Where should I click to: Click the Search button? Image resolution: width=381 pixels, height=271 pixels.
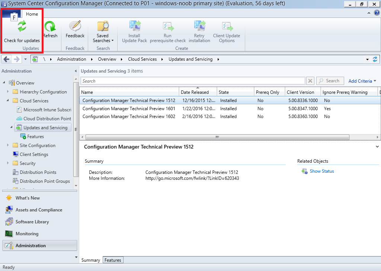pyautogui.click(x=330, y=81)
